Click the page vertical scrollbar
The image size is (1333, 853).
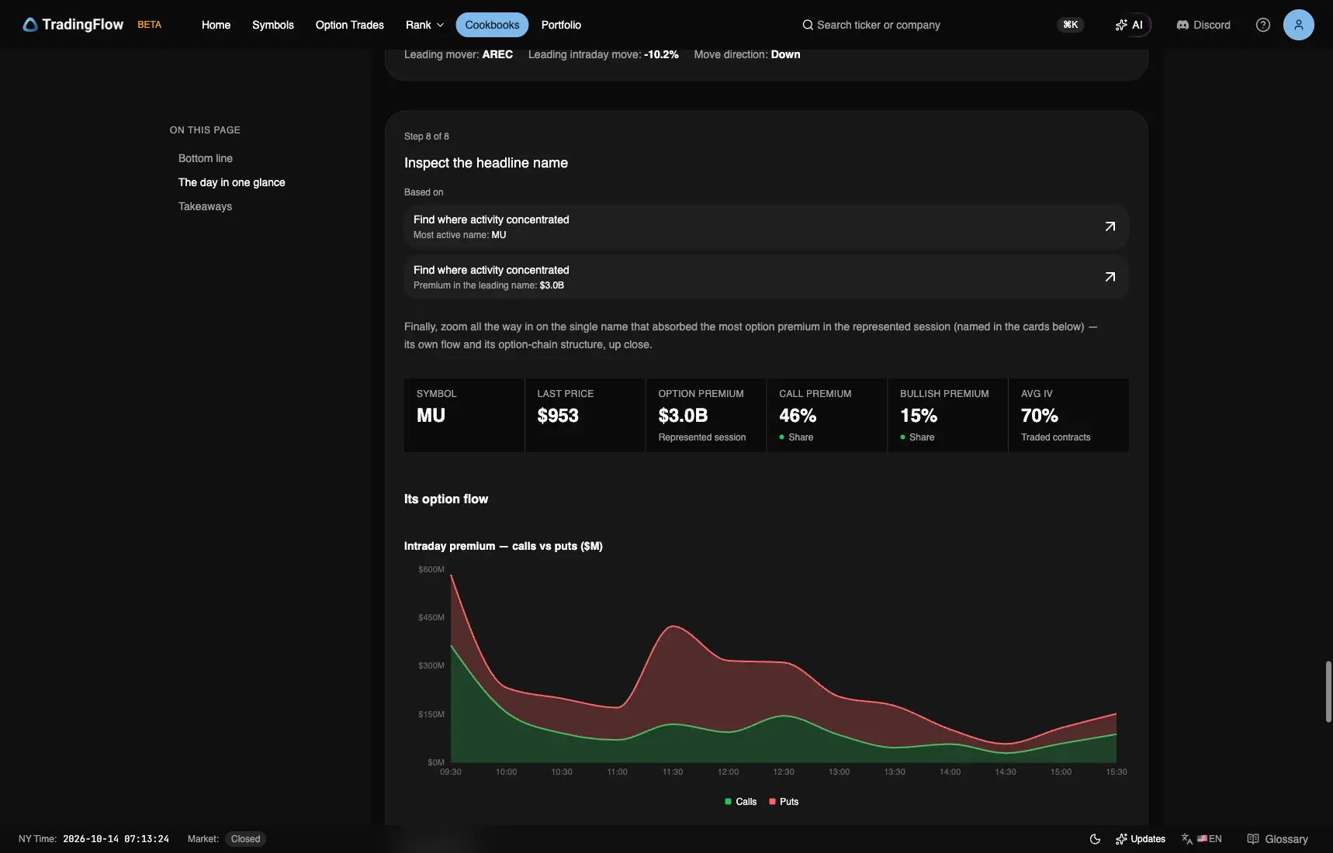coord(1328,692)
